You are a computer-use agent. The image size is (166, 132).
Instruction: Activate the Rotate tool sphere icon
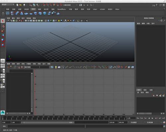tap(3, 40)
